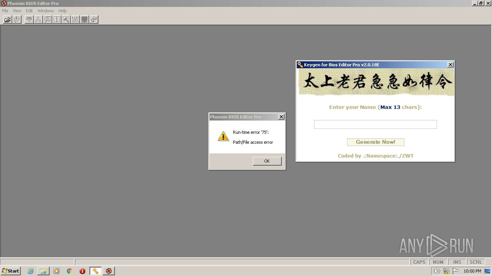Click the dark monitor toolbar icon

pyautogui.click(x=85, y=19)
